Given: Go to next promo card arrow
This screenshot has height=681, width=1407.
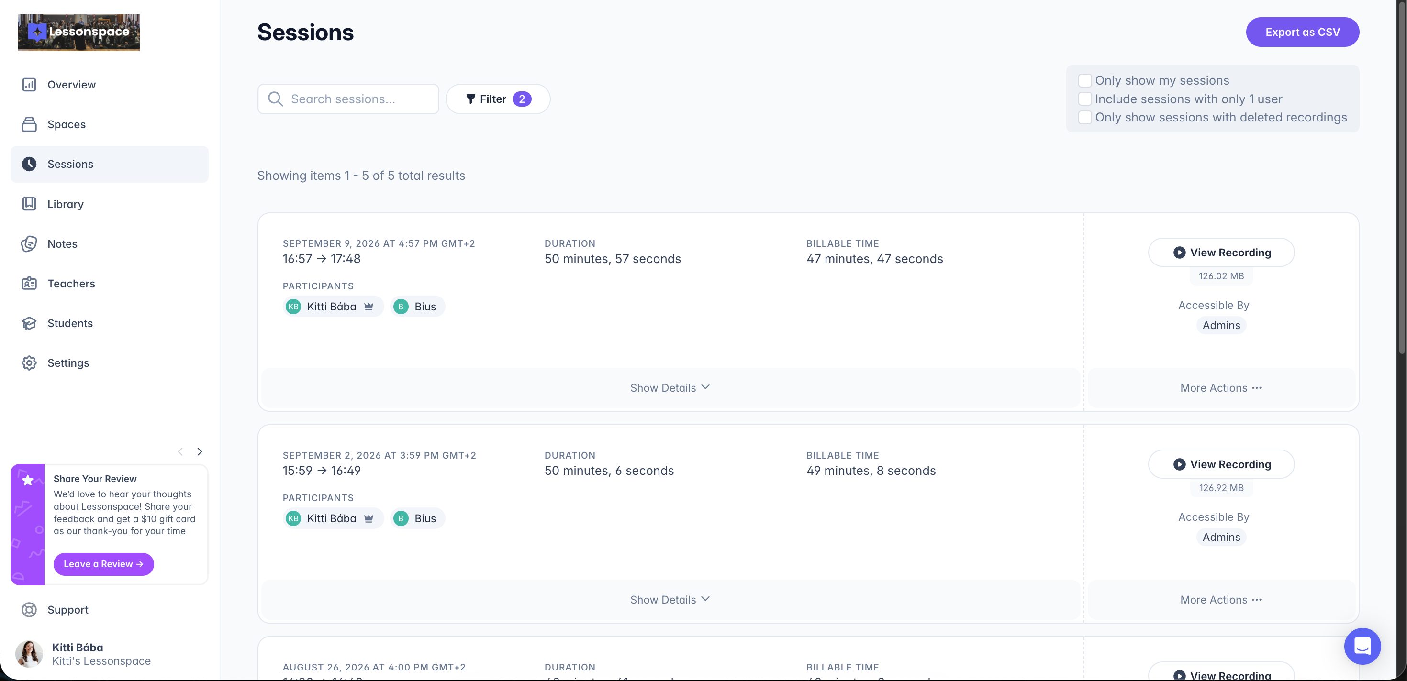Looking at the screenshot, I should 200,451.
